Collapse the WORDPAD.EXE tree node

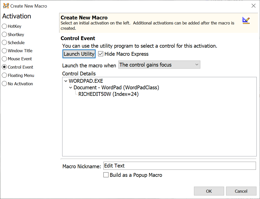tap(66, 81)
